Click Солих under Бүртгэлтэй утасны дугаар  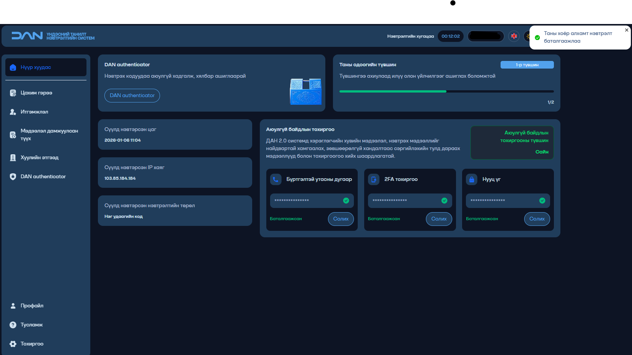pos(341,219)
